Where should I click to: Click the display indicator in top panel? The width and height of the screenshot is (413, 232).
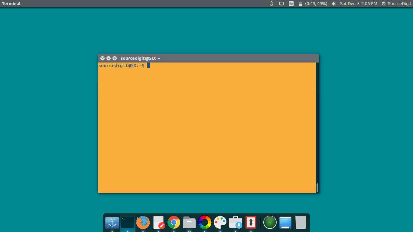[x=281, y=4]
